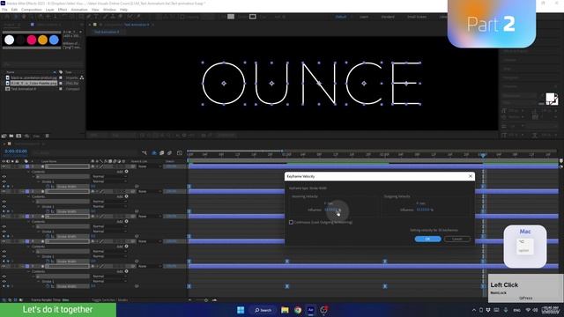The height and width of the screenshot is (317, 564).
Task: Go to previous keyframe on first Stroke Width
Action: click(3, 187)
